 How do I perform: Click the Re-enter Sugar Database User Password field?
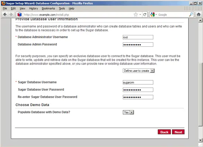point(138,97)
